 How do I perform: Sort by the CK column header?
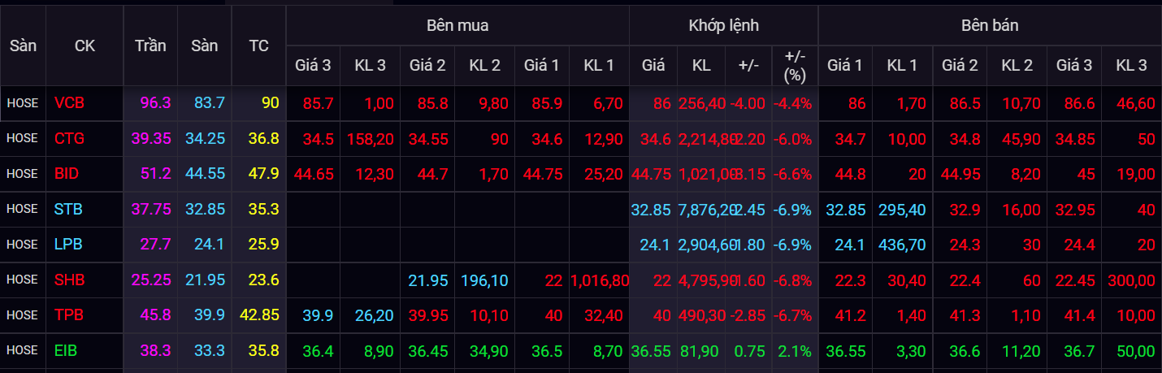85,46
